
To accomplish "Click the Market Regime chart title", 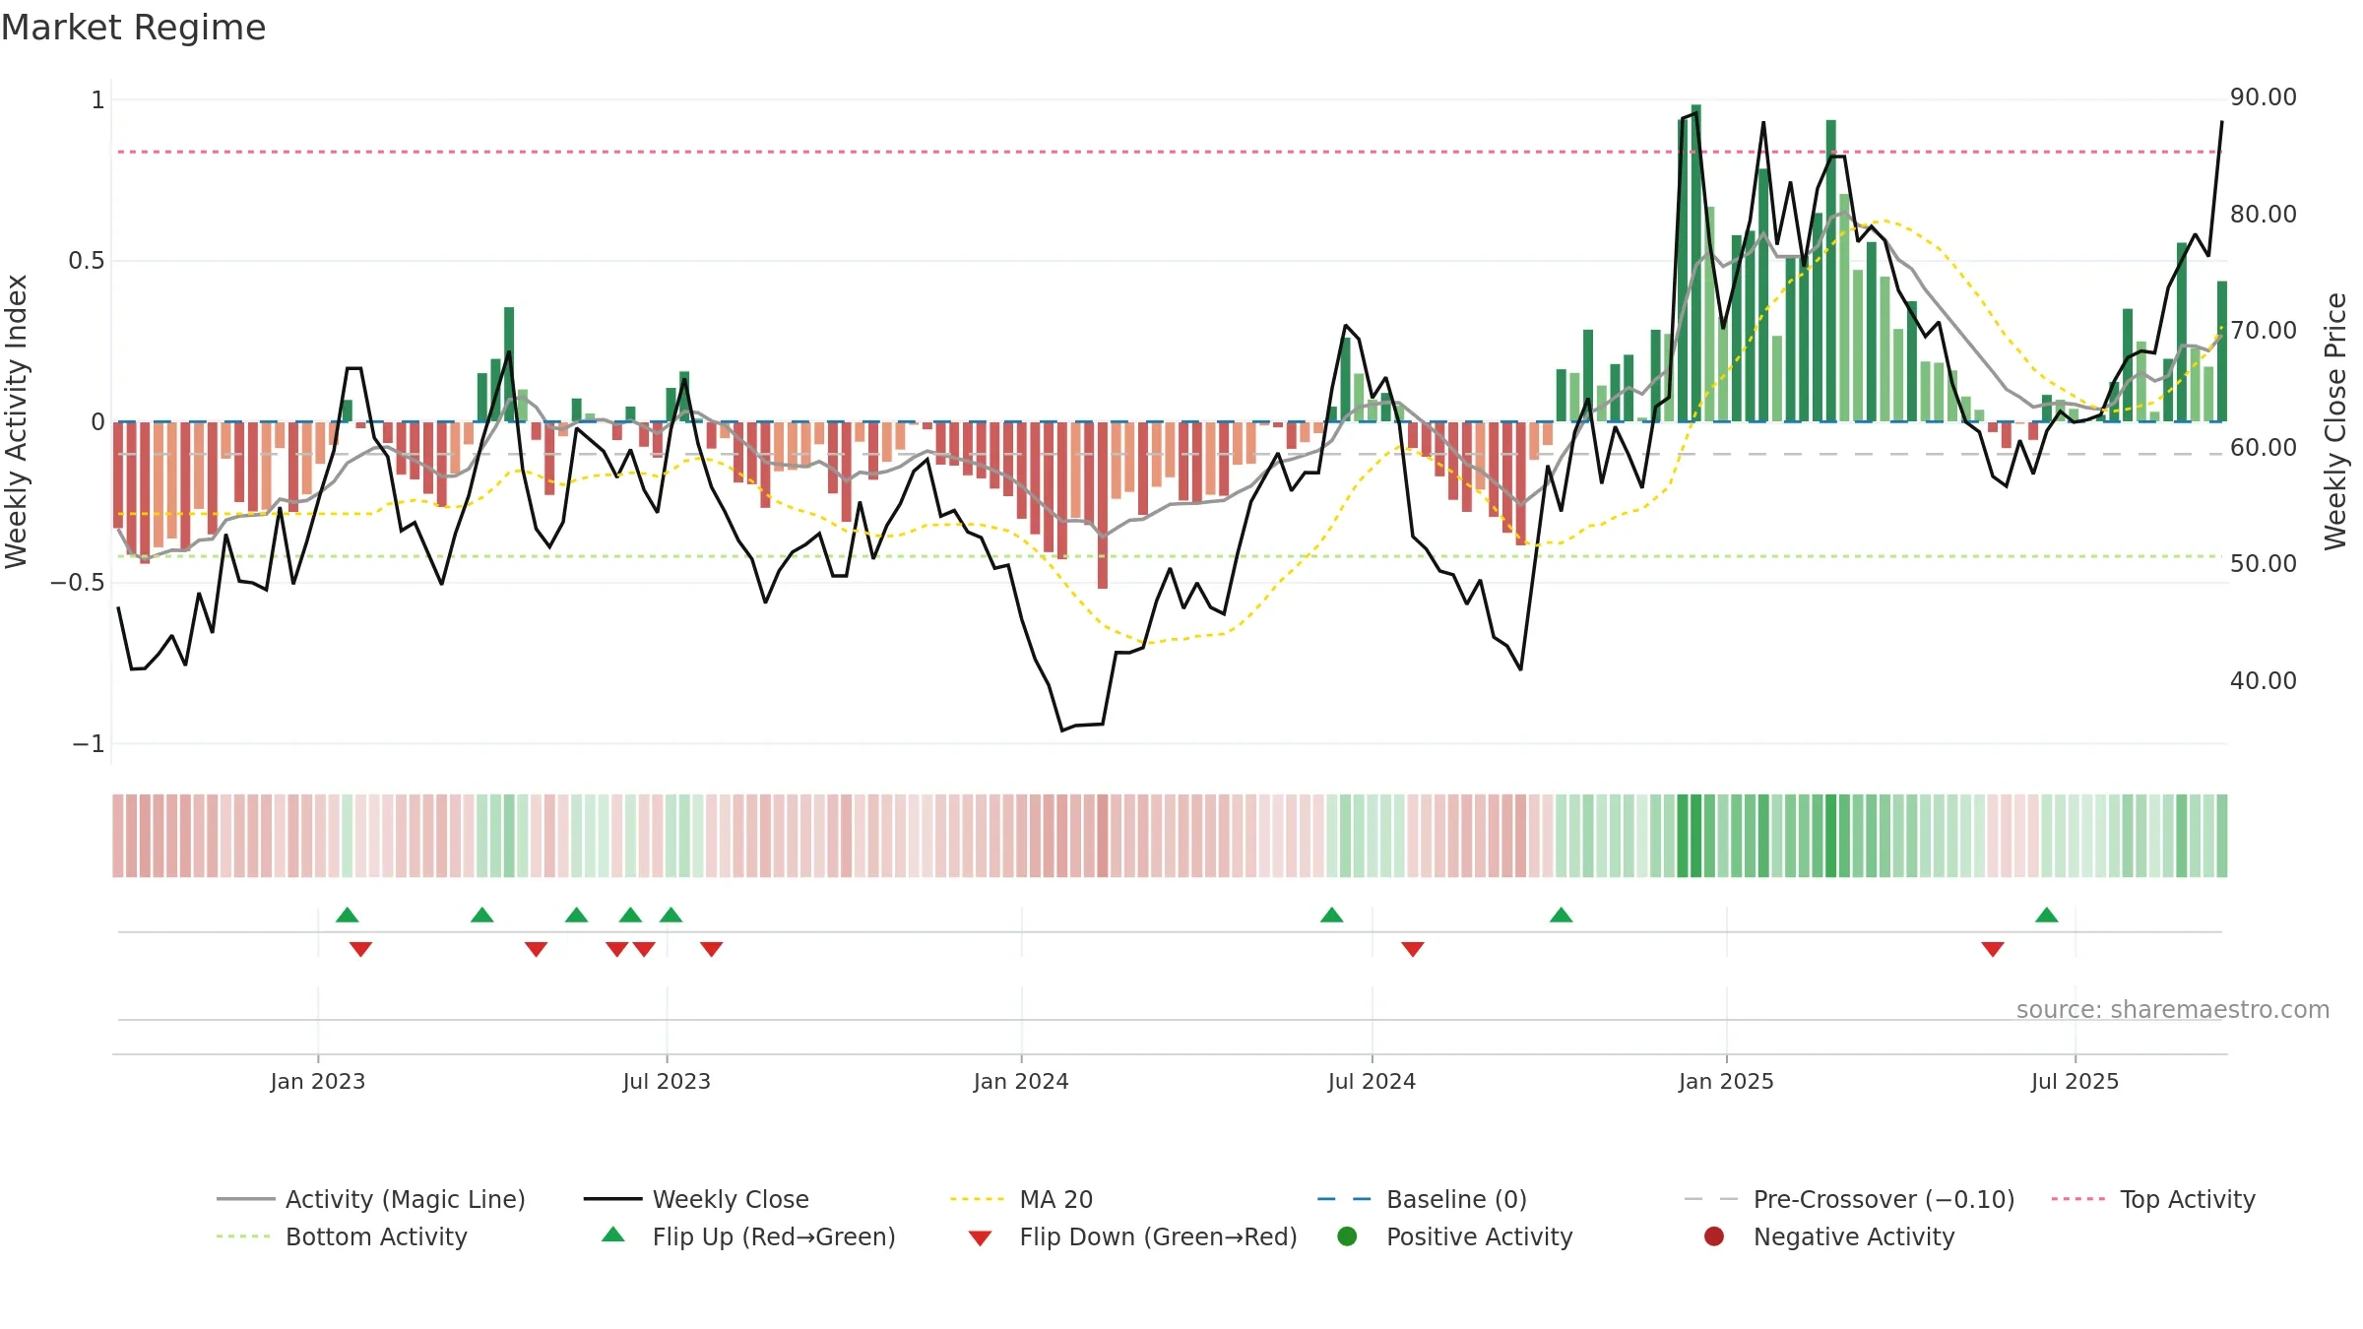I will (134, 28).
